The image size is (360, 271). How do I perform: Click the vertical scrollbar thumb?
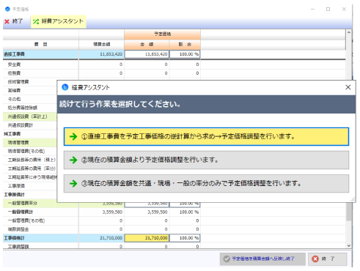(x=349, y=212)
